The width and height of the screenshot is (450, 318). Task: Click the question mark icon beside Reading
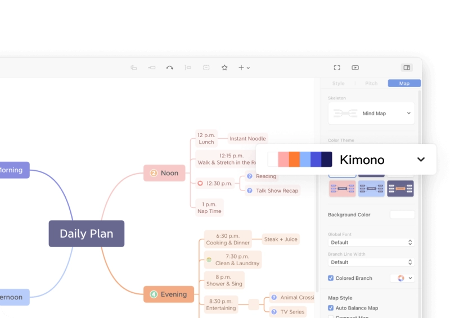coord(250,176)
